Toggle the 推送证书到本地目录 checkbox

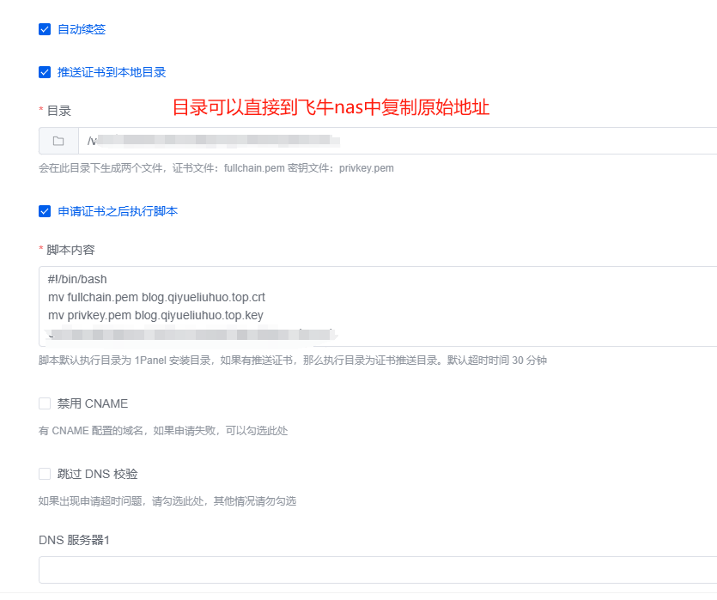tap(45, 72)
